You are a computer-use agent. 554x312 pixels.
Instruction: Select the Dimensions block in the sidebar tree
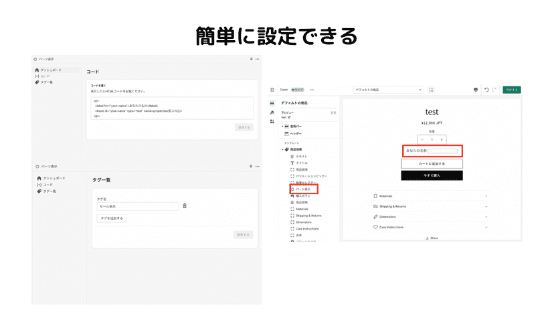click(304, 222)
